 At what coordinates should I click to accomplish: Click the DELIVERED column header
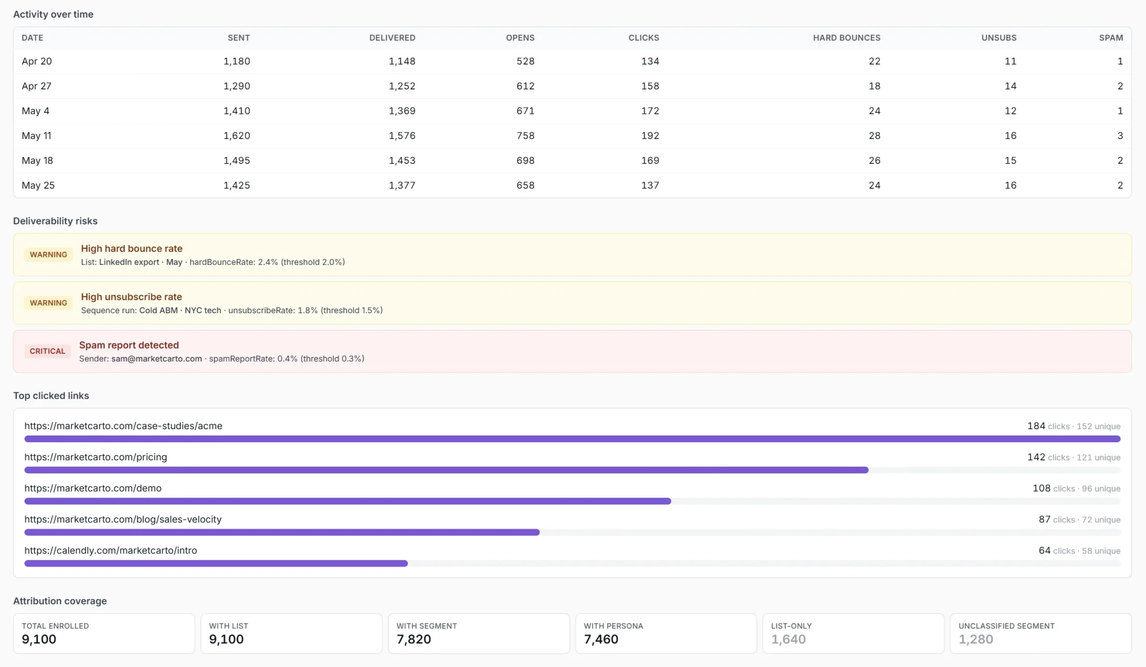(x=392, y=38)
